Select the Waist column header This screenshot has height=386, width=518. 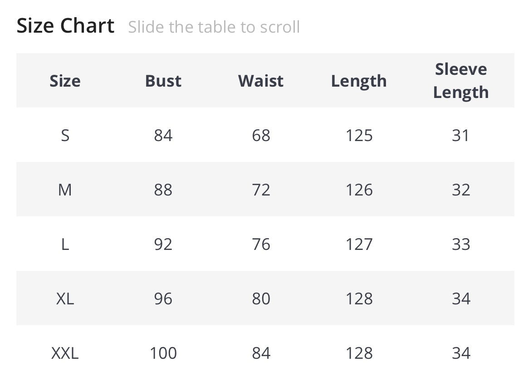coord(261,81)
